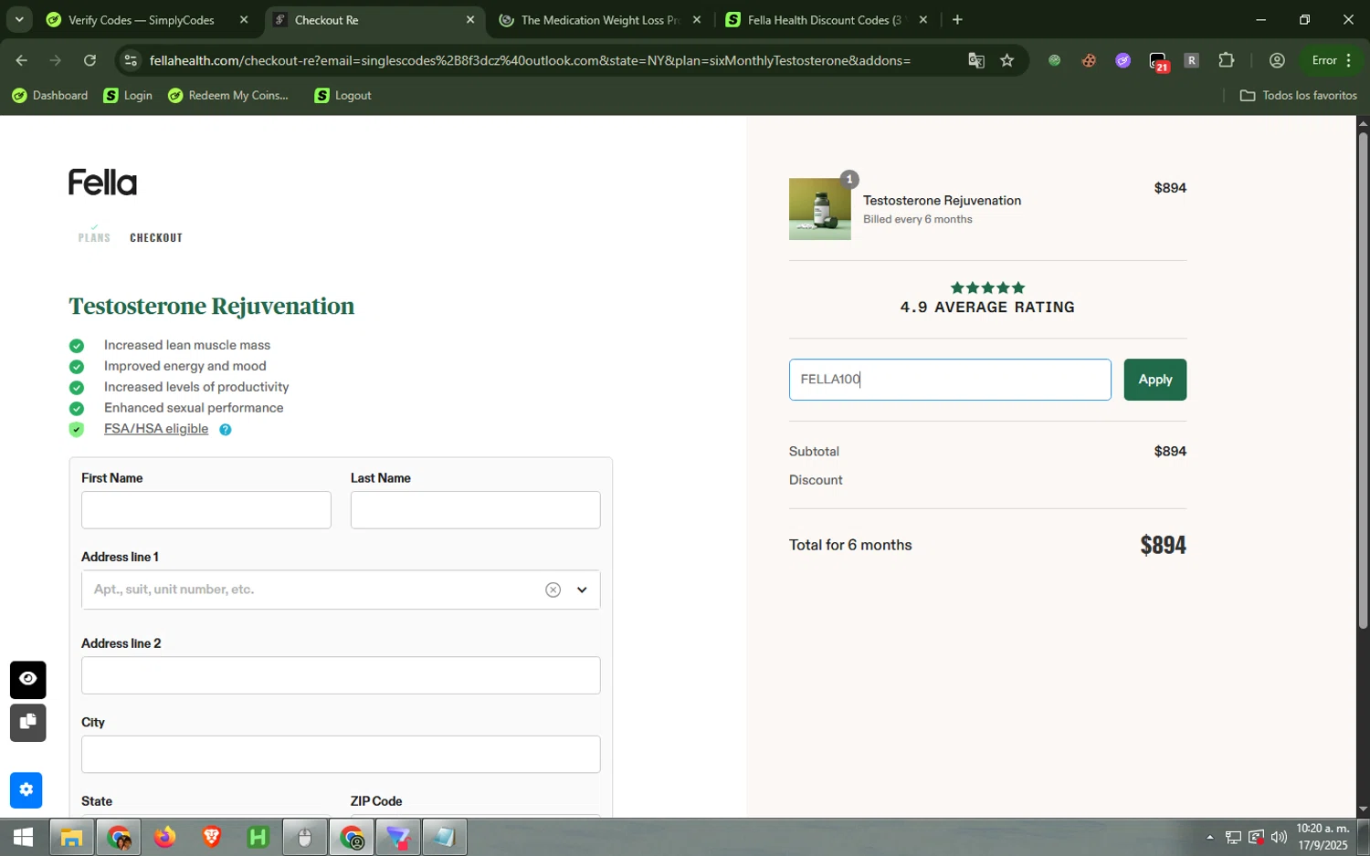Click the purple round extension icon
This screenshot has width=1370, height=856.
tap(1123, 60)
